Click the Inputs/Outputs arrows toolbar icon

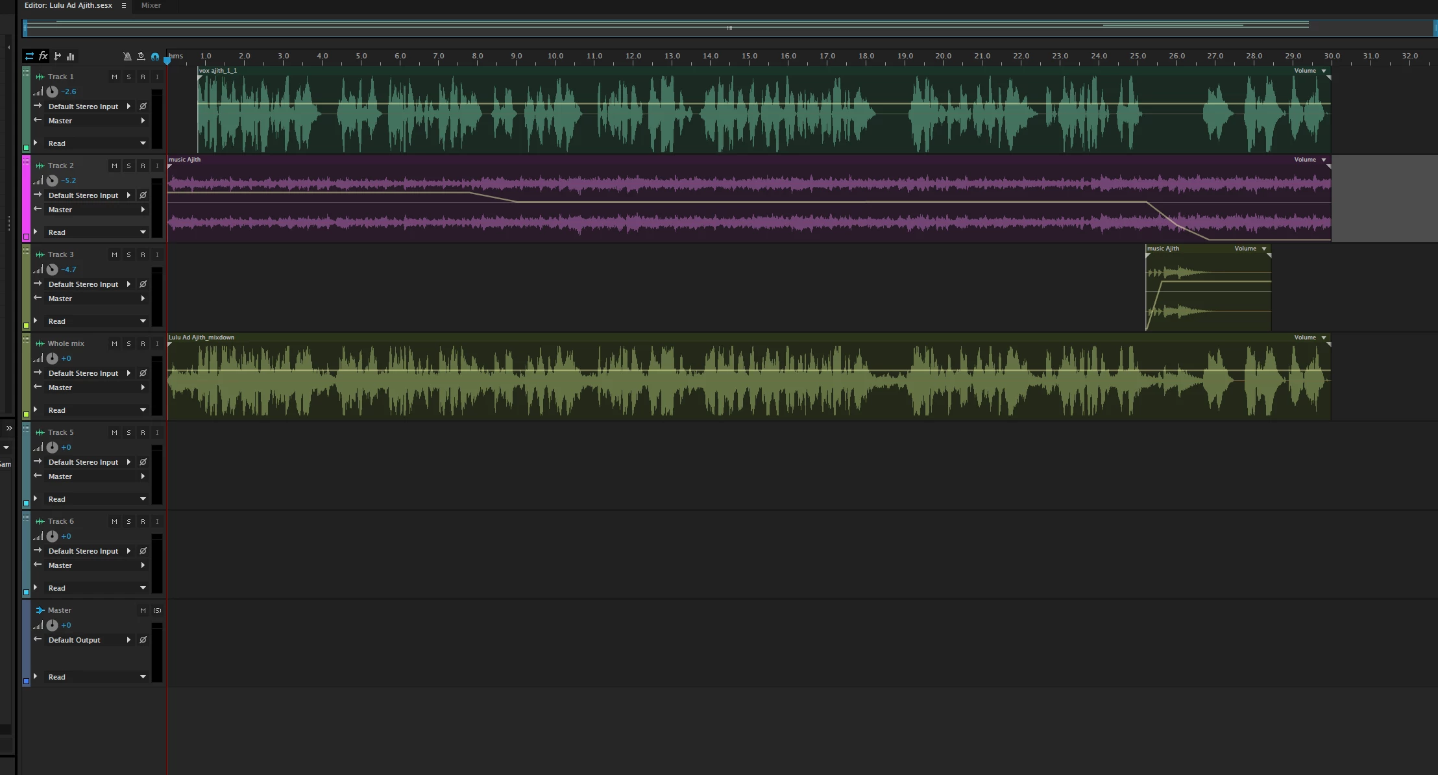29,56
